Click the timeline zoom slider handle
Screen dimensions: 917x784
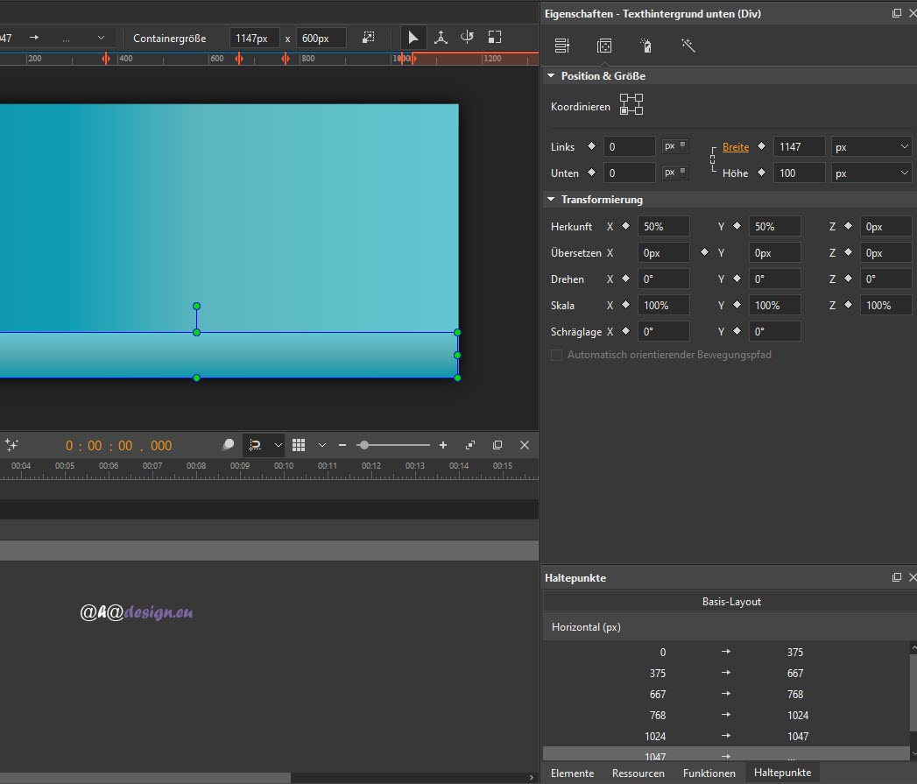click(x=363, y=445)
